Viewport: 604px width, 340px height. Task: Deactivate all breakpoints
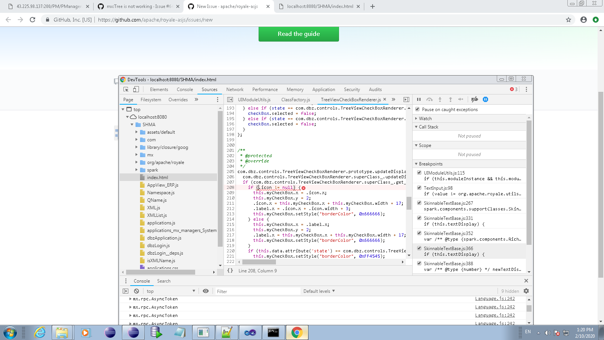click(475, 99)
